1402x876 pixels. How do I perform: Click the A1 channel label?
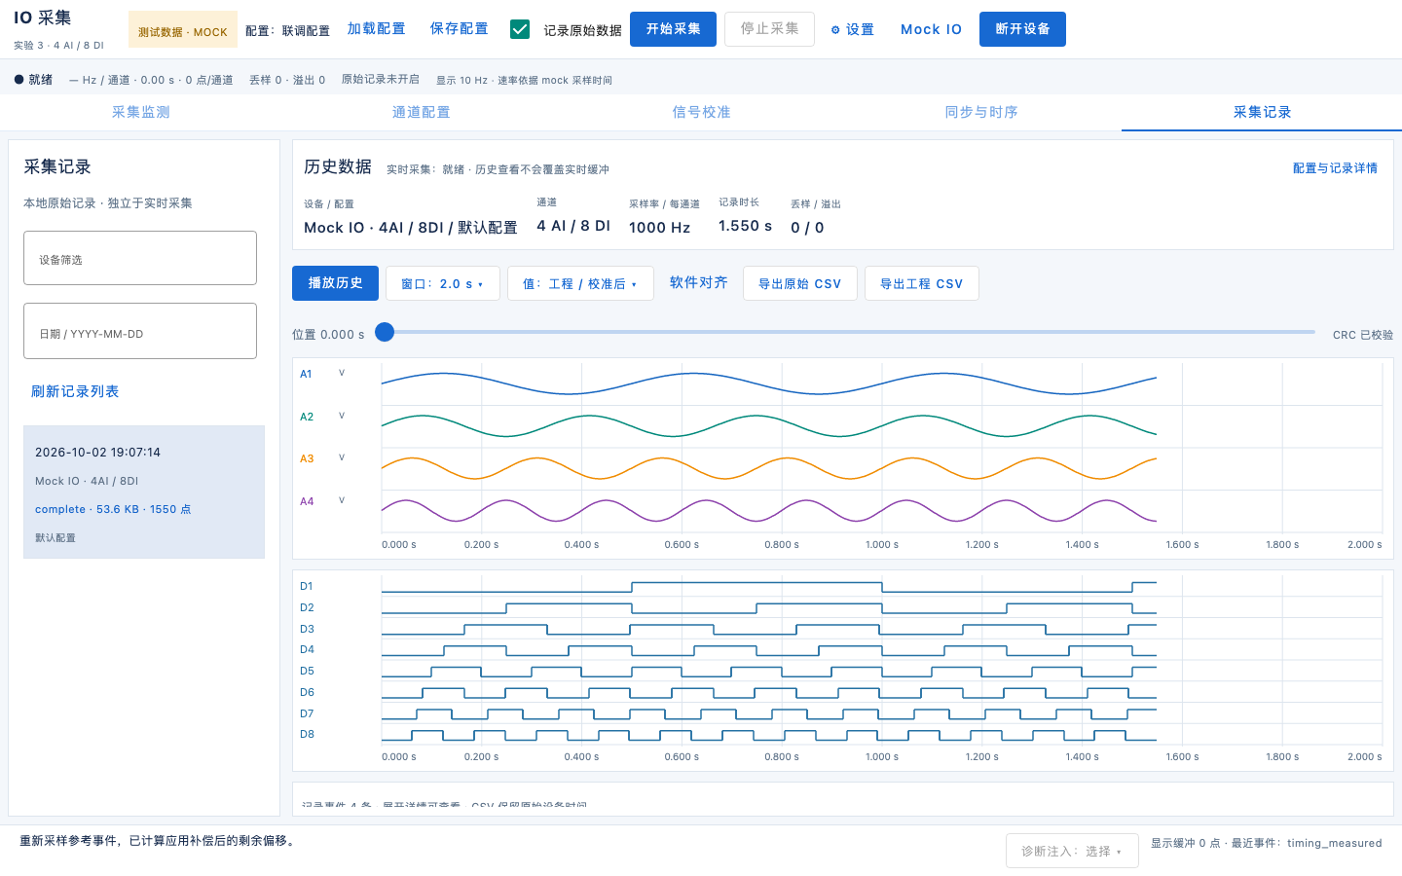tap(306, 374)
